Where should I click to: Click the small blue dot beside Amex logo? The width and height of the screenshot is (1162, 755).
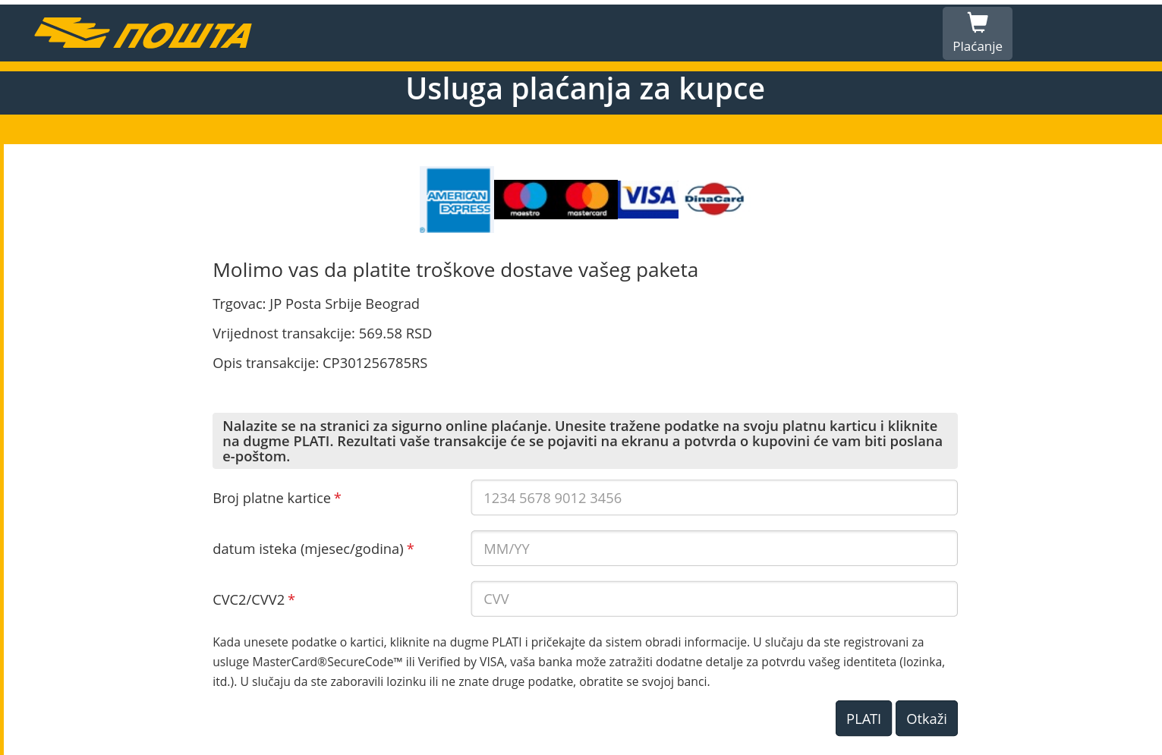point(423,230)
